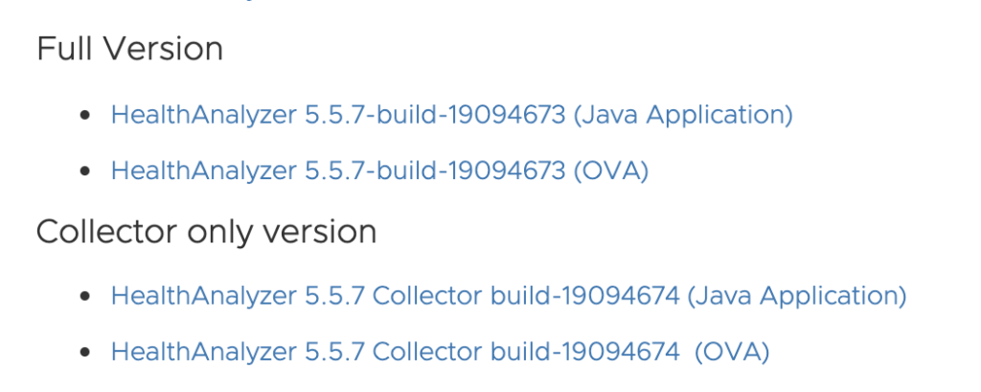This screenshot has width=981, height=392.
Task: Click "build-19094674" in the Collector OVA link
Action: coord(585,352)
